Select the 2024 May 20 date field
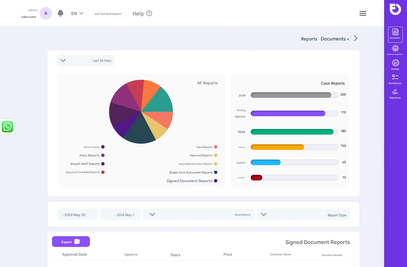The width and height of the screenshot is (407, 267). click(x=77, y=214)
